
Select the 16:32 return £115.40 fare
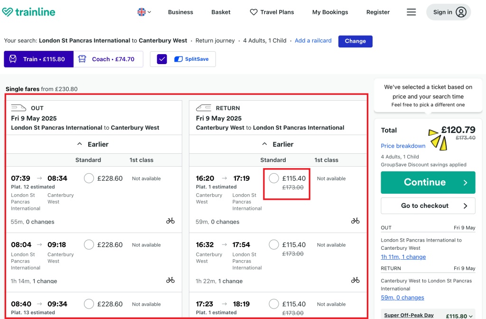(x=274, y=244)
